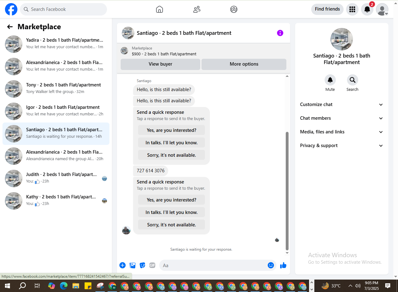Open the Notifications bell with badge 2
Image resolution: width=398 pixels, height=292 pixels.
point(367,9)
